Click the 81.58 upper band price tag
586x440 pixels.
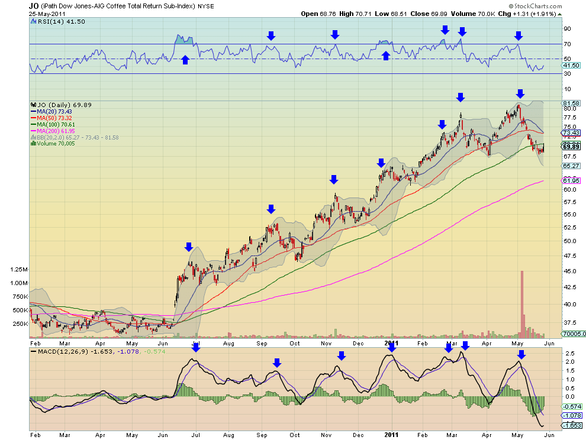click(571, 103)
